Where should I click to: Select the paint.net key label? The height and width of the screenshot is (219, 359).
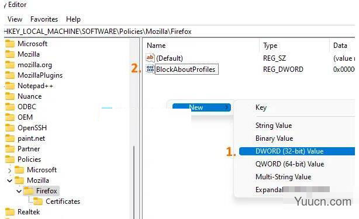point(31,138)
